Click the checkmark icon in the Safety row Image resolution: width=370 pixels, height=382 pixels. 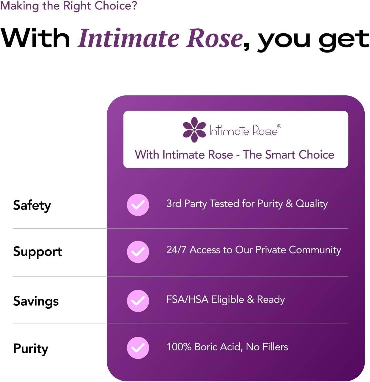(x=138, y=205)
